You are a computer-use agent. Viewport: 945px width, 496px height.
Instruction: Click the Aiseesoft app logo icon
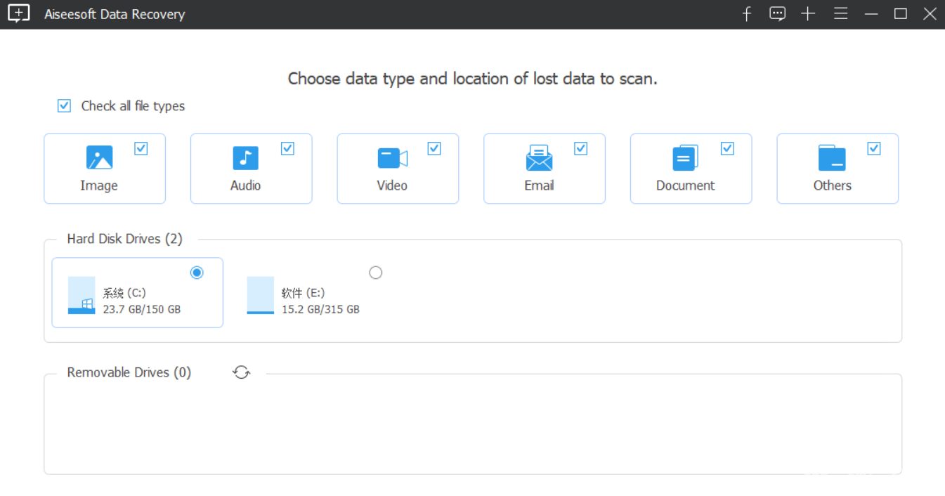tap(19, 14)
